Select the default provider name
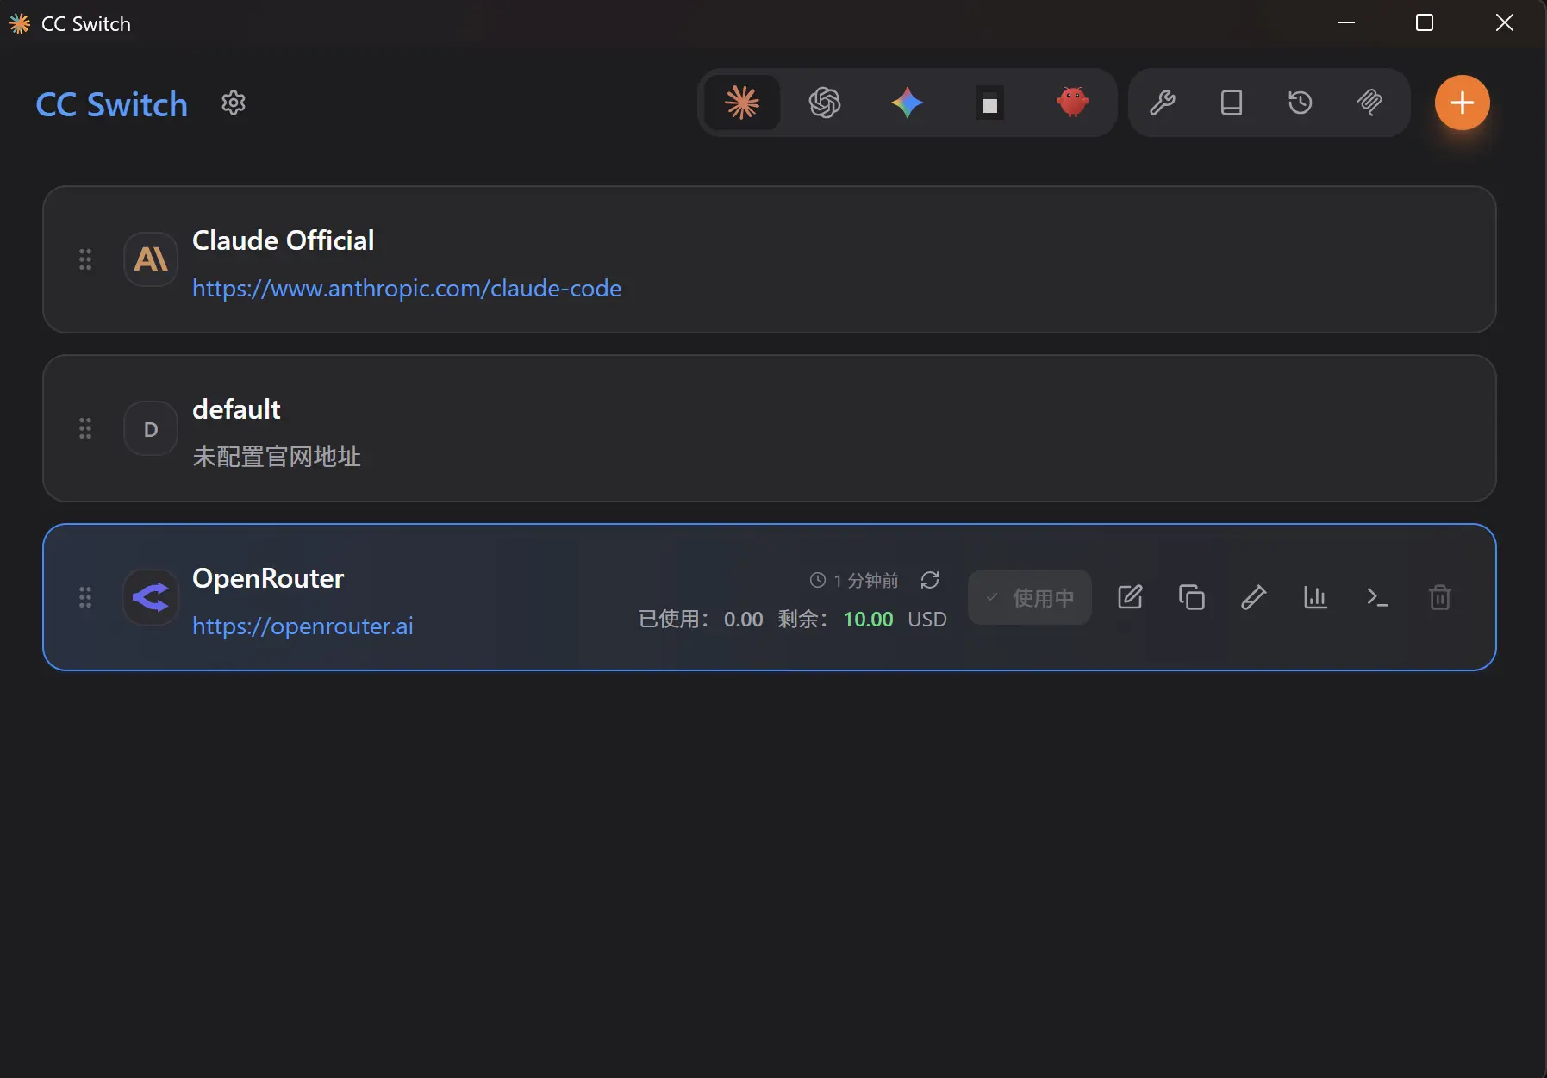Image resolution: width=1547 pixels, height=1078 pixels. point(236,409)
